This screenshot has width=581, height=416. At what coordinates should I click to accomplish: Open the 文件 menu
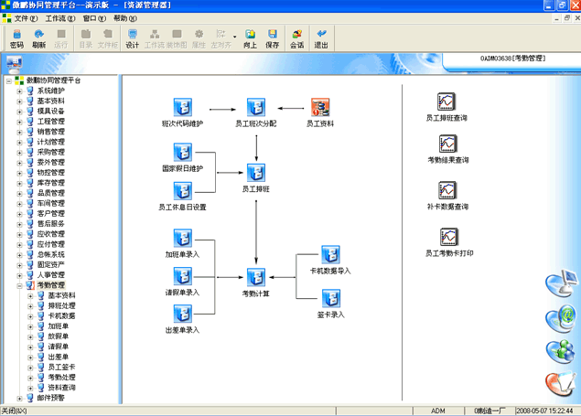(24, 18)
